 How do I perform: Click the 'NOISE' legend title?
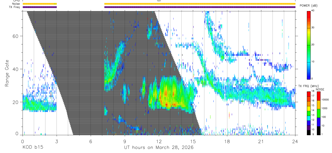(320, 89)
